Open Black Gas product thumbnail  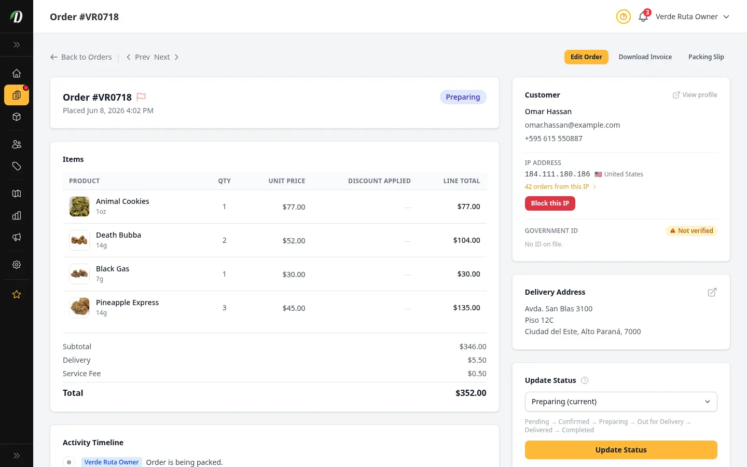tap(79, 274)
